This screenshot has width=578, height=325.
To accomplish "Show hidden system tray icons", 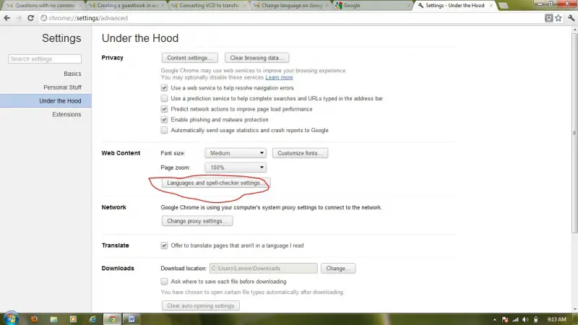I will click(495, 319).
